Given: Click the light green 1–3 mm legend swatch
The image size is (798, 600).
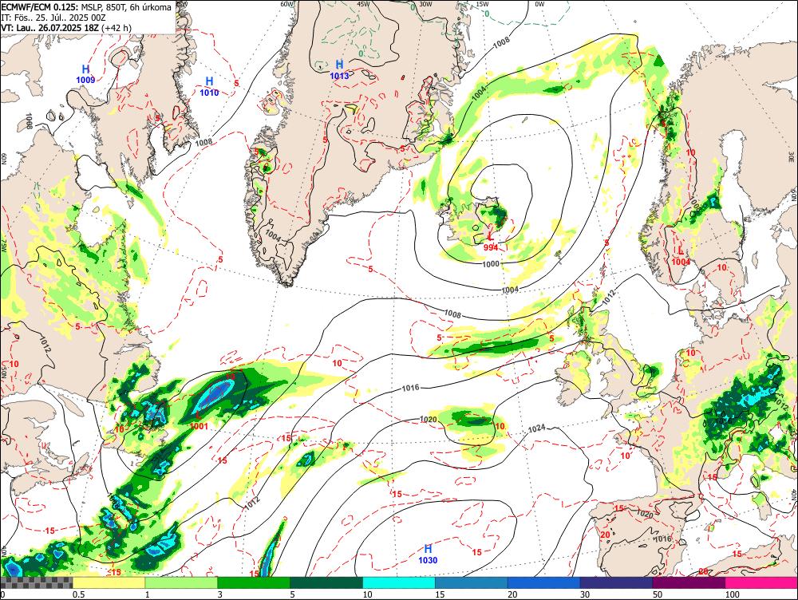Looking at the screenshot, I should point(181,582).
